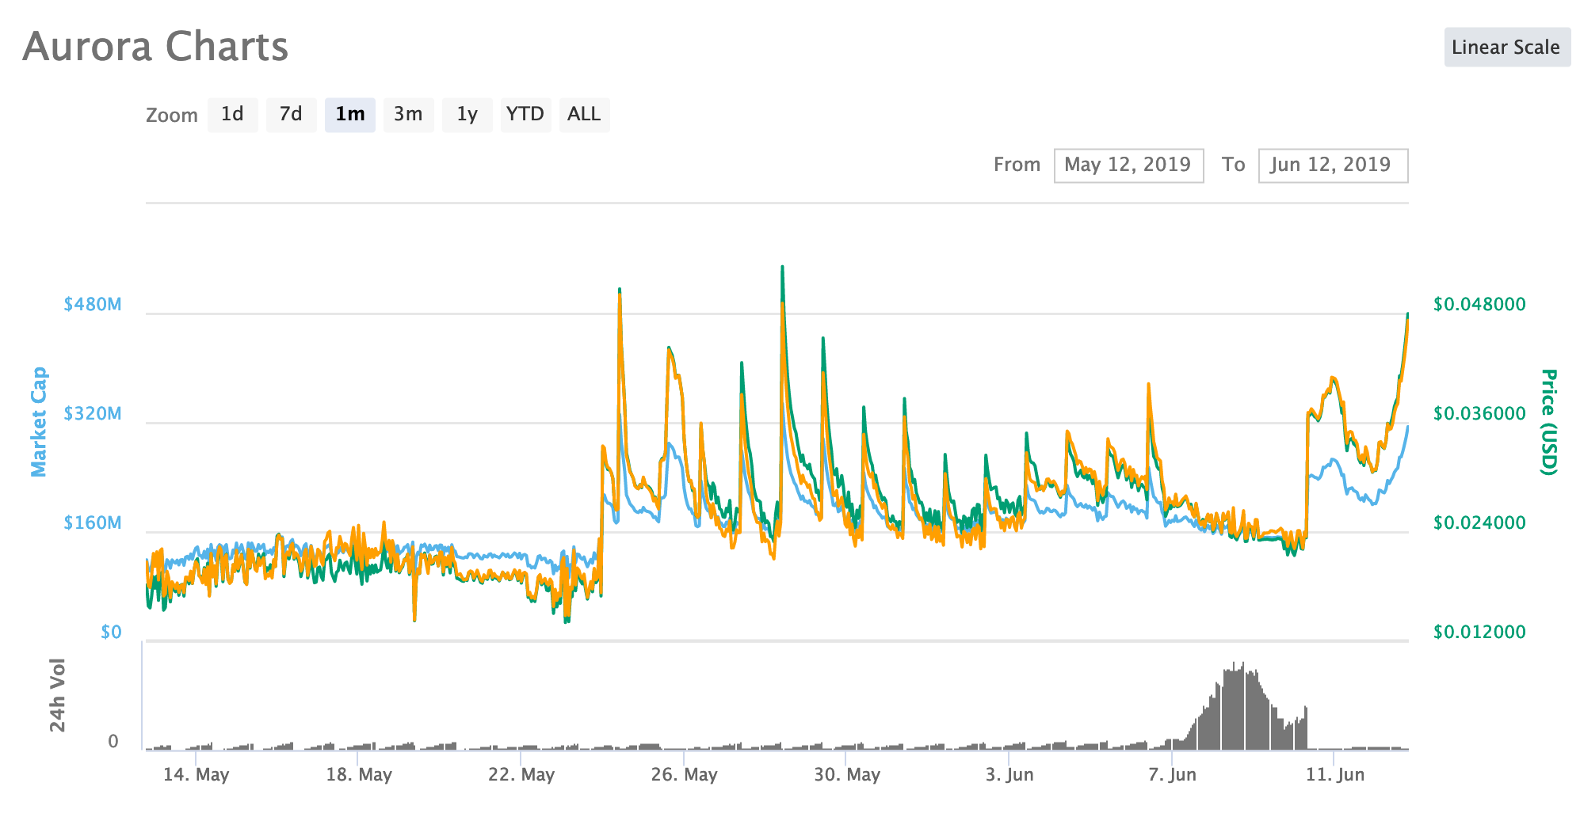Image resolution: width=1580 pixels, height=817 pixels.
Task: Switch zoom to 3m
Action: pos(408,115)
